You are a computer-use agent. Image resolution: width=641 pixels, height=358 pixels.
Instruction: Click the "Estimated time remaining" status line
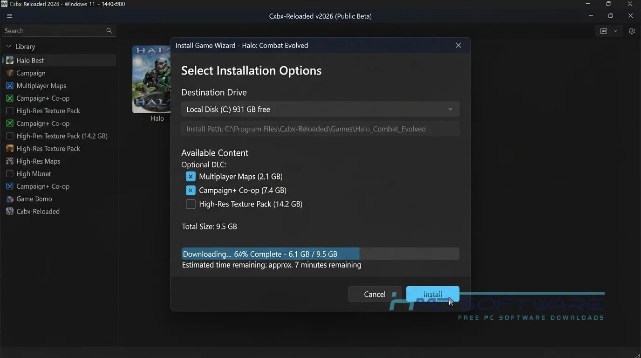272,265
